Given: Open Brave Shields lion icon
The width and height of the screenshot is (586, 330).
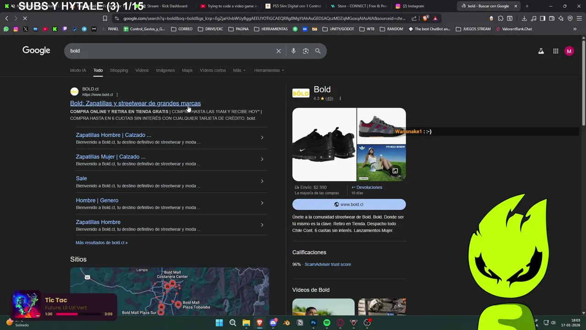Looking at the screenshot, I should [425, 18].
